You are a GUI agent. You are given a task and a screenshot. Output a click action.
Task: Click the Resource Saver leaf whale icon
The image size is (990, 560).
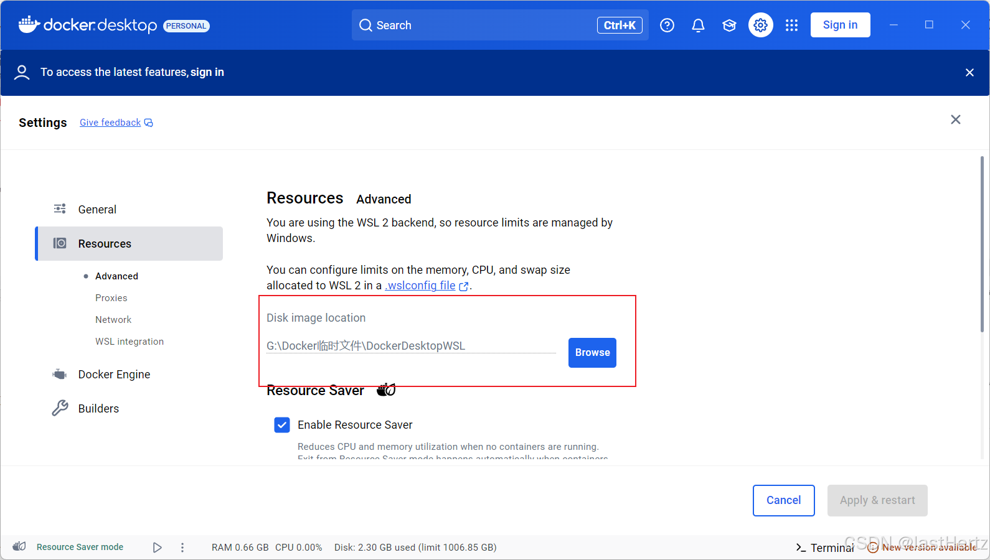386,390
